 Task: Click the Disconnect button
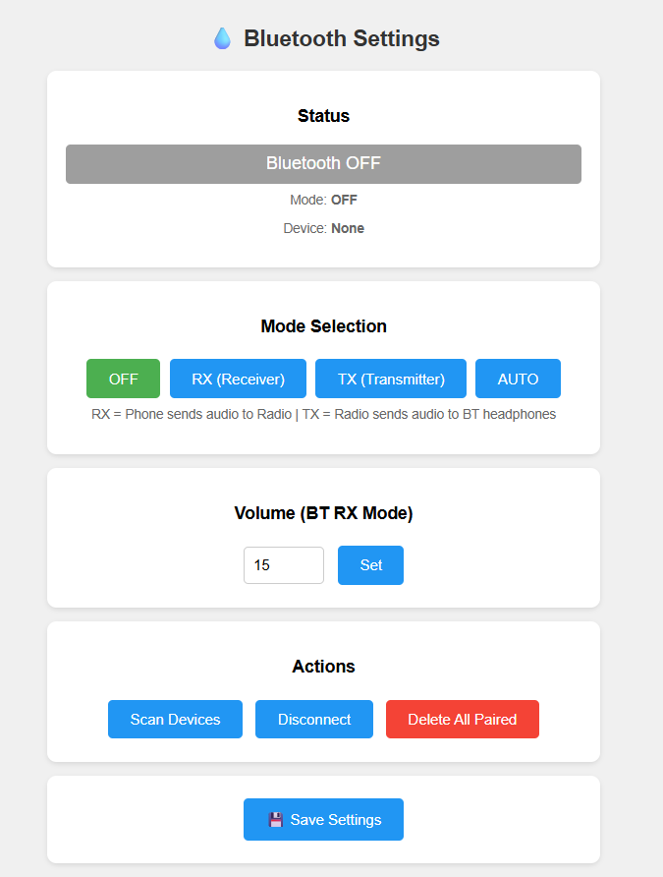(314, 720)
